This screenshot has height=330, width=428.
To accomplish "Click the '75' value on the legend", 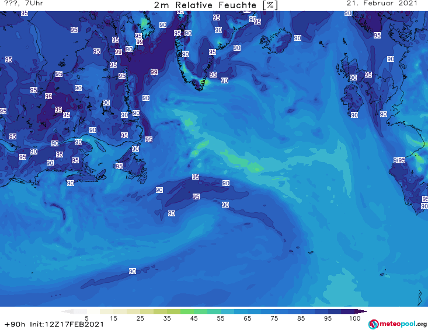I will point(274,318).
